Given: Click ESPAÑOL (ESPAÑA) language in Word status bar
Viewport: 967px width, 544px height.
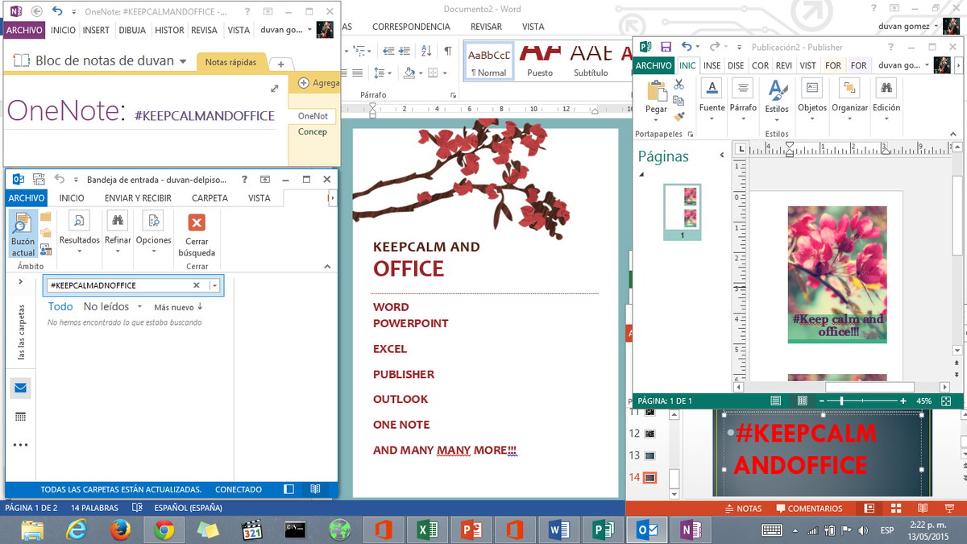Looking at the screenshot, I should (188, 509).
